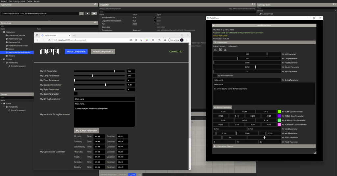Expand the Connected Clients section

point(215,146)
